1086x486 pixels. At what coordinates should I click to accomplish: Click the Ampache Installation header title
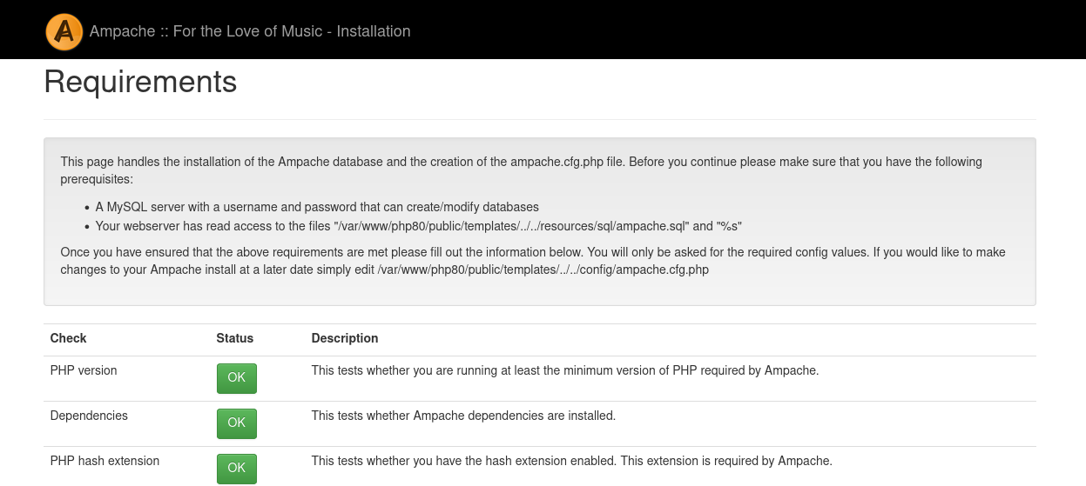coord(250,31)
